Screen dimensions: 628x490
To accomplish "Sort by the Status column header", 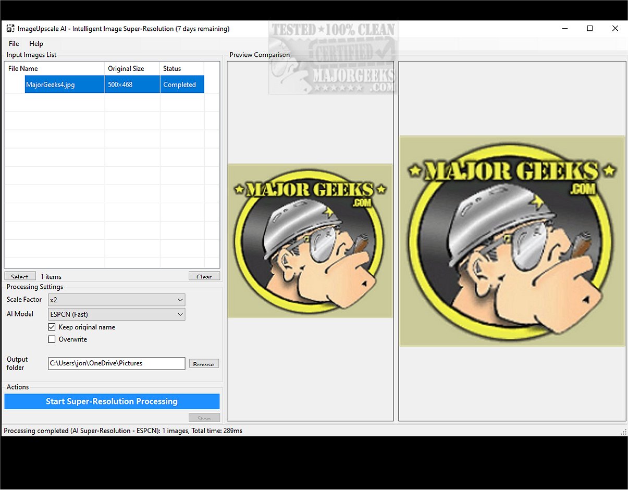I will coord(182,68).
